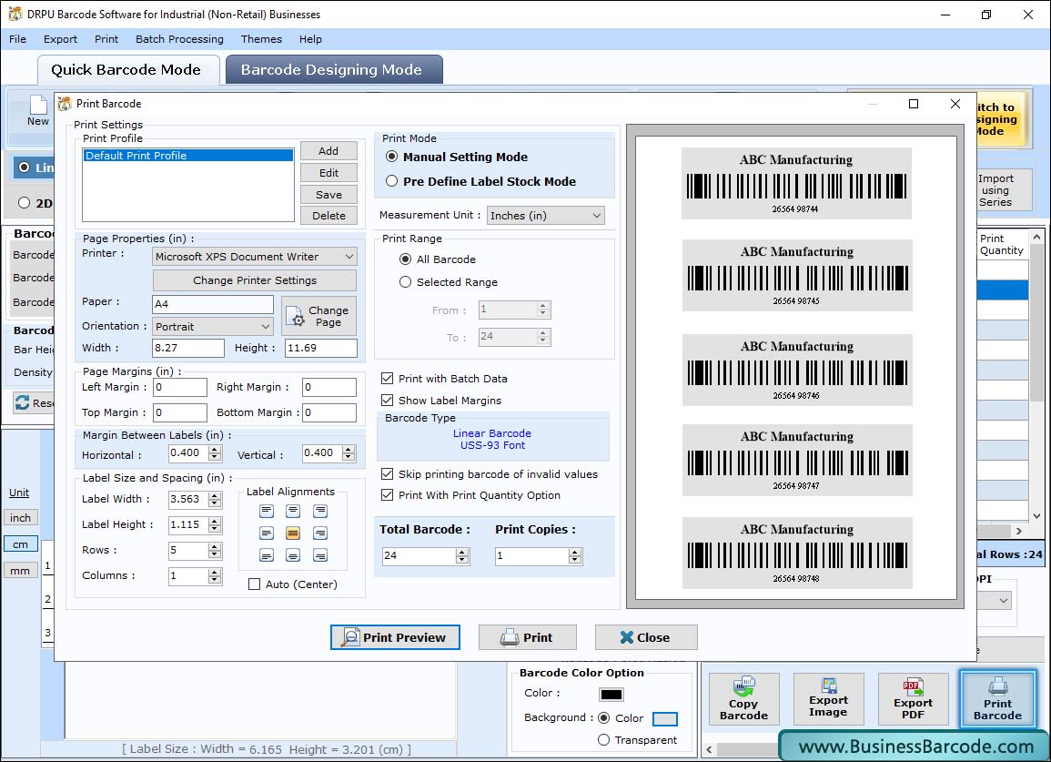
Task: Open the File menu
Action: click(17, 39)
